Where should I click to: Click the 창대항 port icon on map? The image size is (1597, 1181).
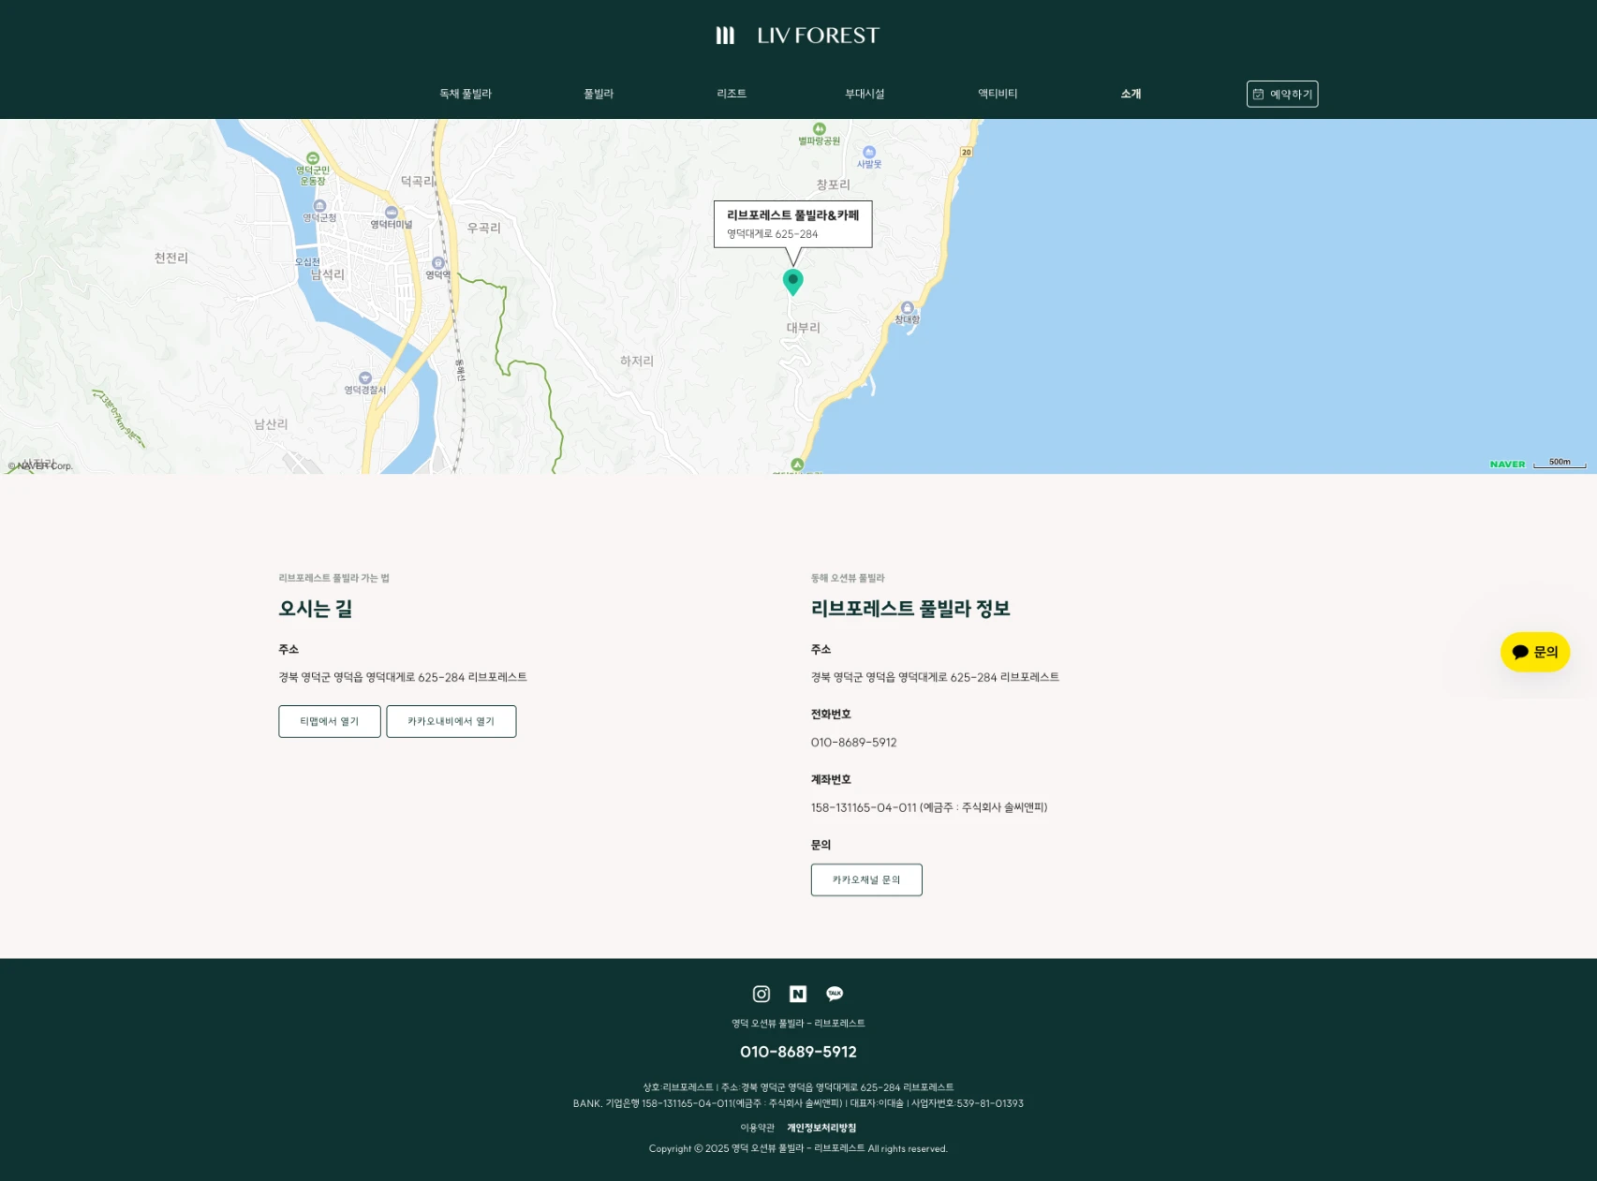pyautogui.click(x=907, y=308)
